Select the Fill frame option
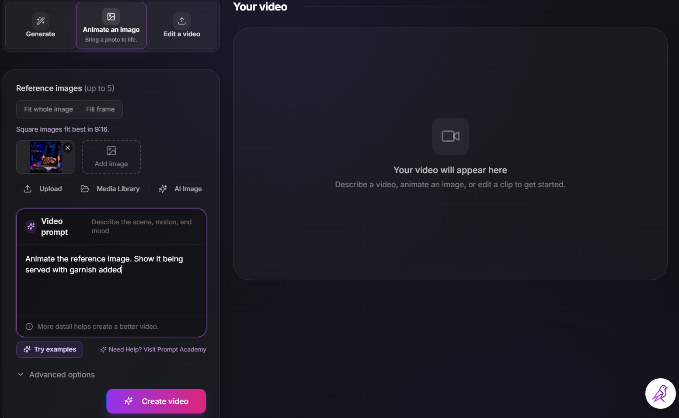The height and width of the screenshot is (418, 679). click(x=101, y=109)
